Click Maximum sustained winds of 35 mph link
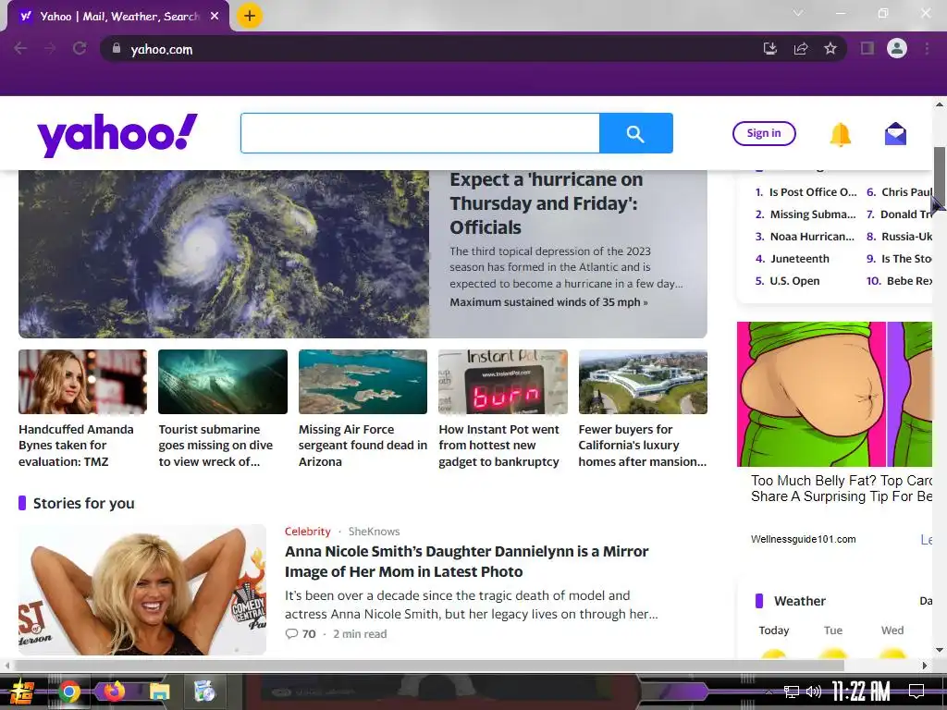This screenshot has height=710, width=947. [548, 302]
